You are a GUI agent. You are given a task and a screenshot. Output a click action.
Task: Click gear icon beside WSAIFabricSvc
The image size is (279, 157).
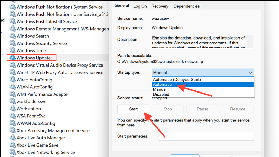click(12, 116)
